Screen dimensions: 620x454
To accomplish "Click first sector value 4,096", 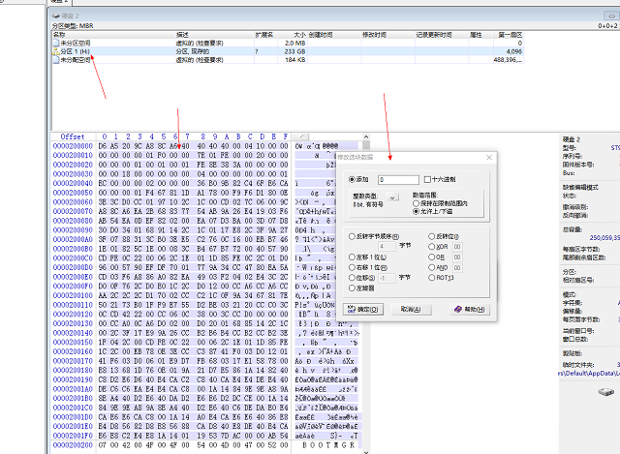I will tap(514, 51).
